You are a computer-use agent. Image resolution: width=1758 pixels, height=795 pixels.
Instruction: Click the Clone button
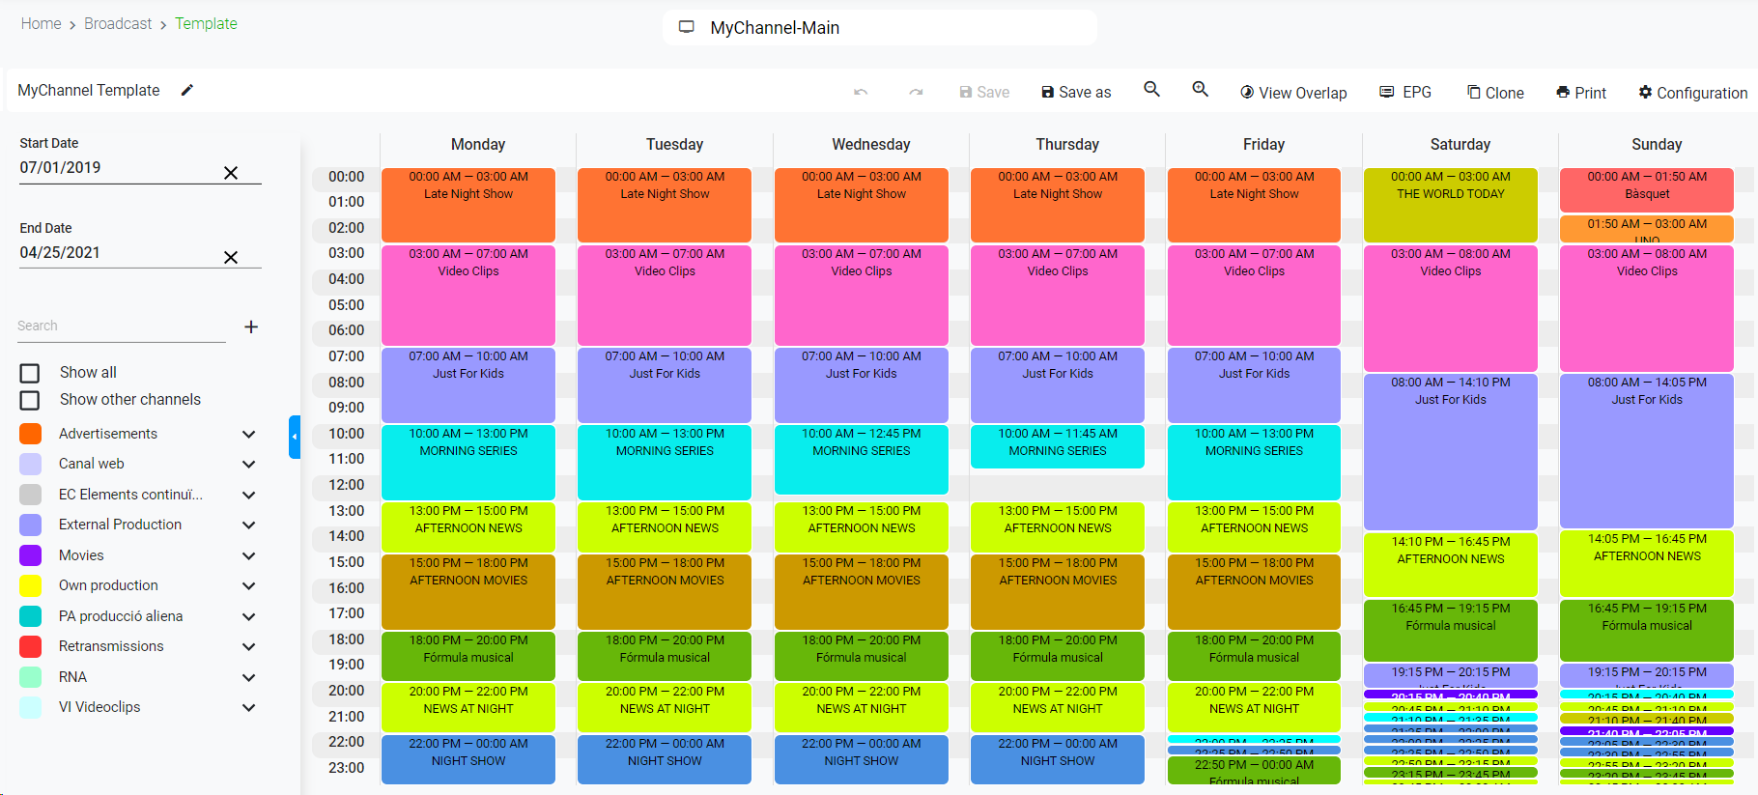tap(1495, 93)
